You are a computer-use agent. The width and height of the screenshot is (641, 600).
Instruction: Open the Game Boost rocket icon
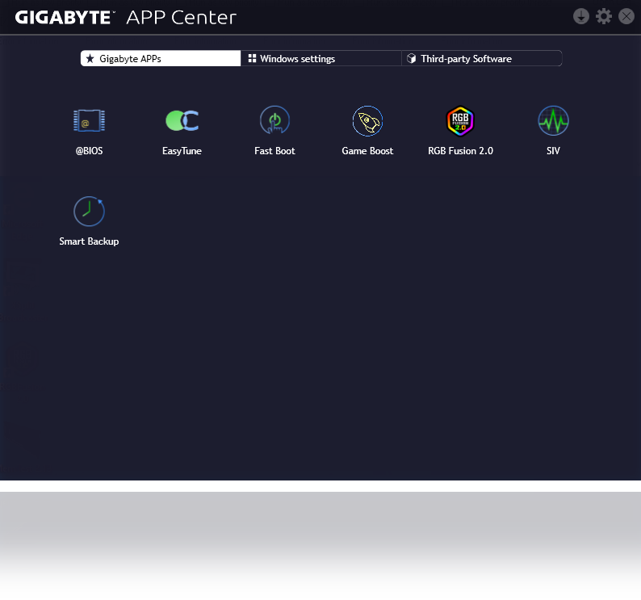click(367, 122)
